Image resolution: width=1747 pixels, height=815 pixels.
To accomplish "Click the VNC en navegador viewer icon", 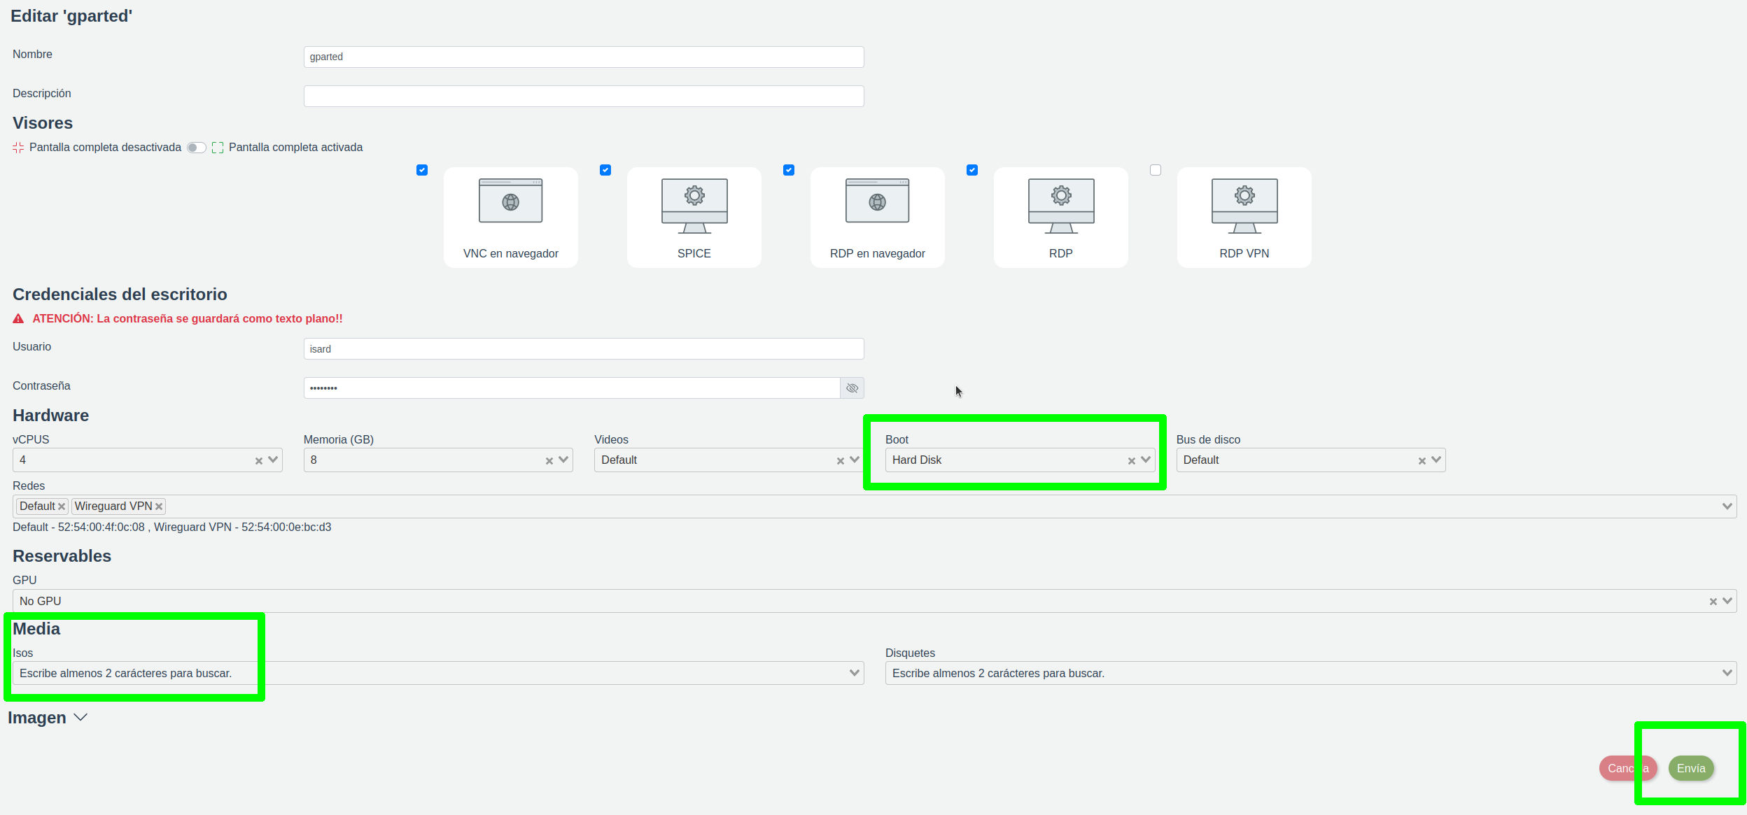I will (510, 201).
